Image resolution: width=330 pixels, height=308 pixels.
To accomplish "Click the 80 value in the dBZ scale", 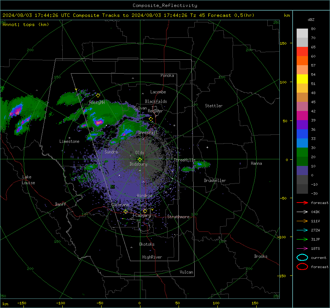I will (x=313, y=29).
